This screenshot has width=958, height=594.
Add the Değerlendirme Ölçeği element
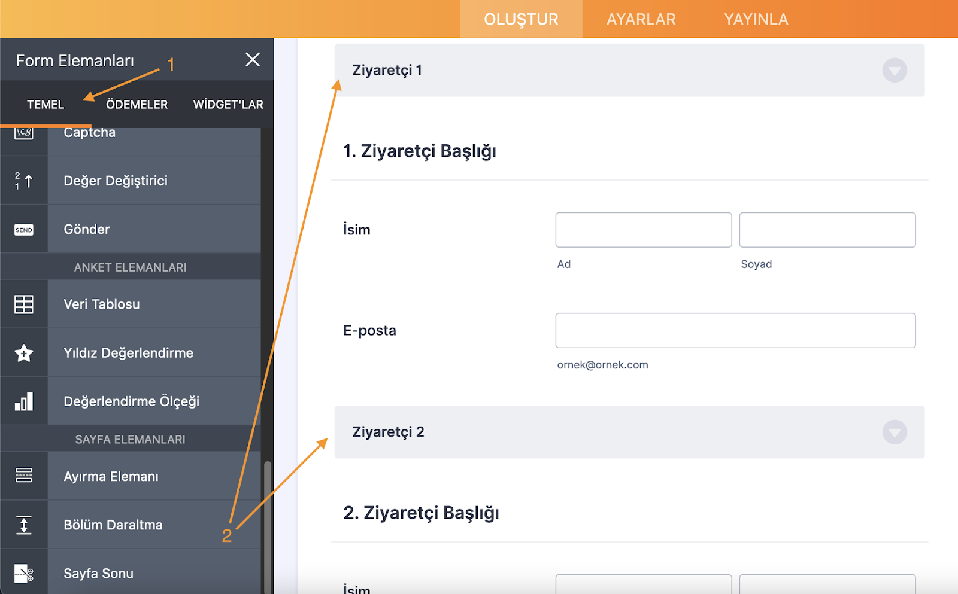[131, 401]
